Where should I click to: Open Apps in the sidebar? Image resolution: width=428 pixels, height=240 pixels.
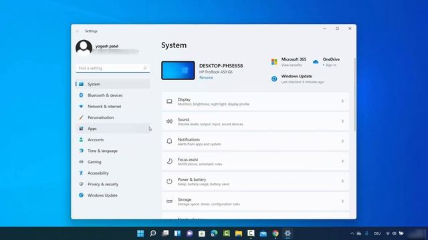tap(113, 129)
